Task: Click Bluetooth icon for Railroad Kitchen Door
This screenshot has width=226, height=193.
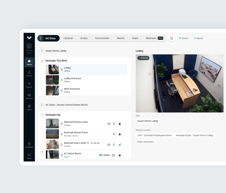Action: (x=114, y=124)
